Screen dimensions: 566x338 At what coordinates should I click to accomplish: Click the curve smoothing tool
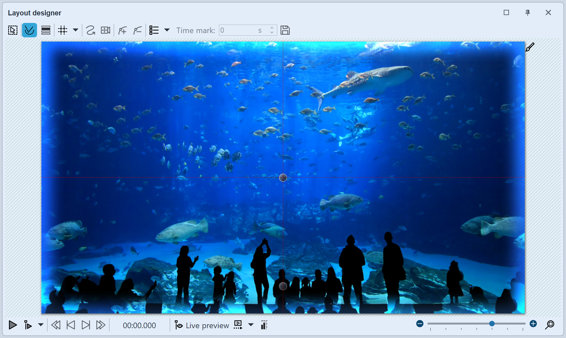tap(90, 30)
